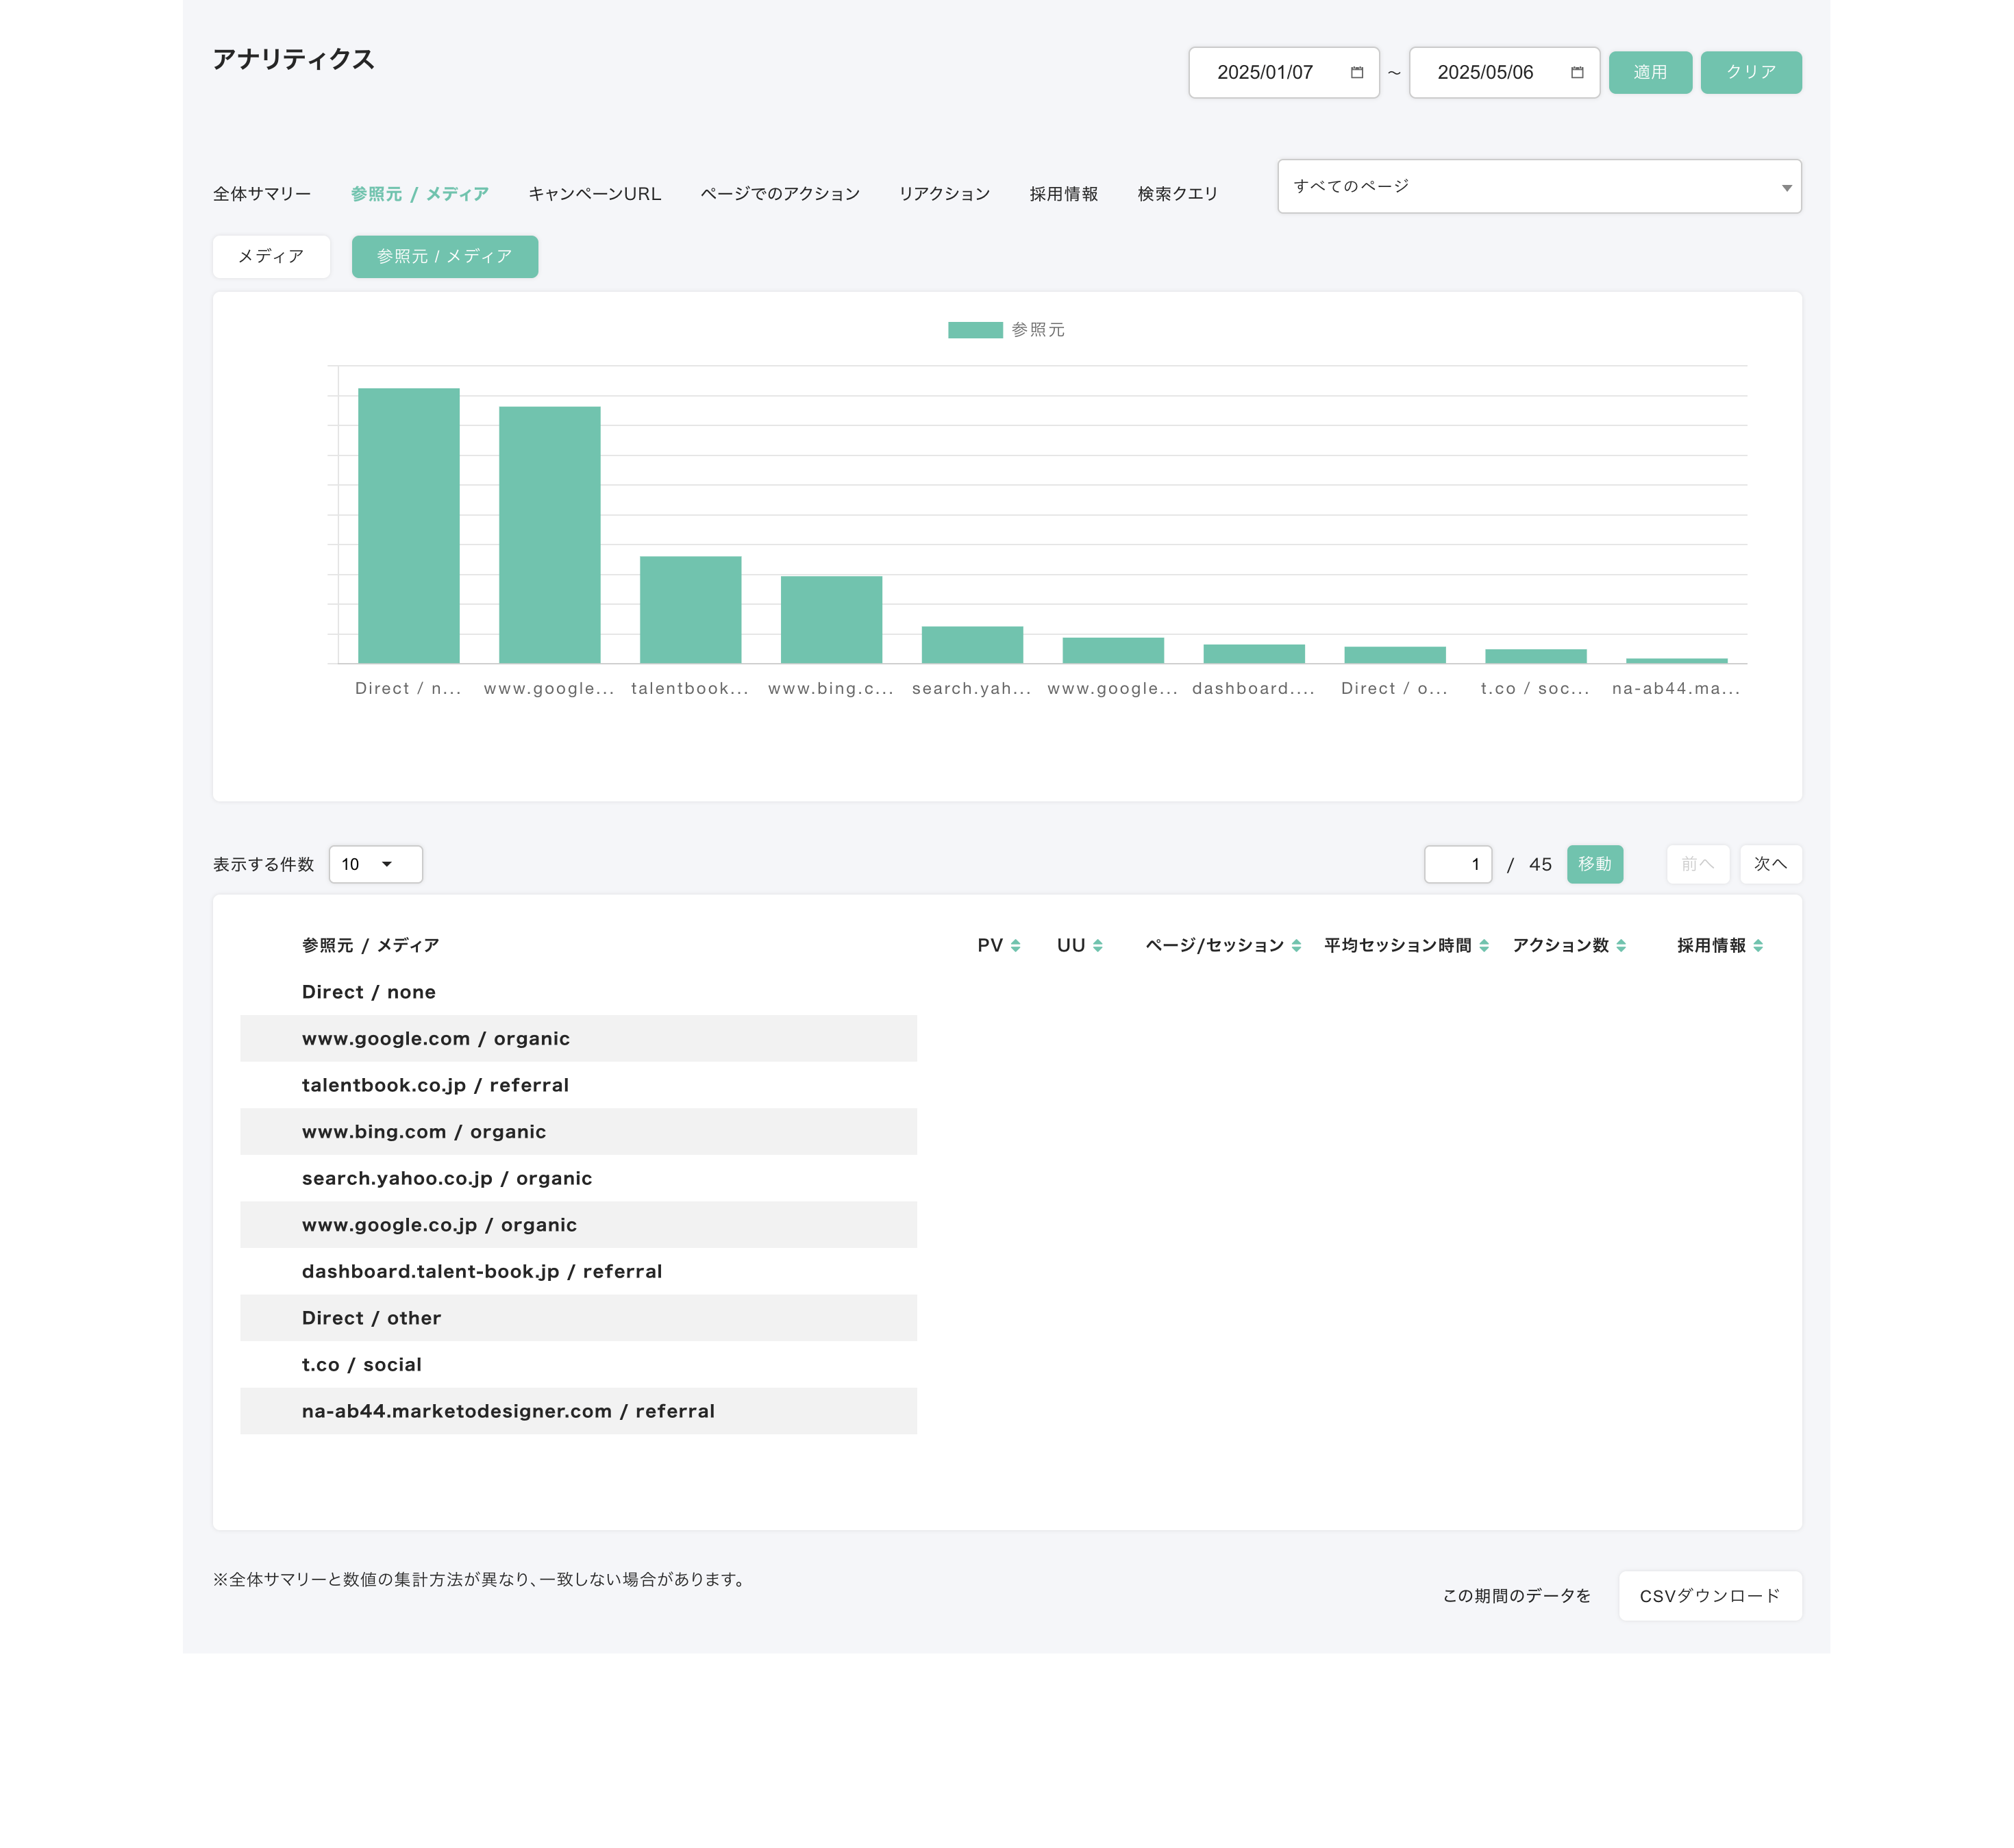Sort table by PV column arrows

(1015, 945)
